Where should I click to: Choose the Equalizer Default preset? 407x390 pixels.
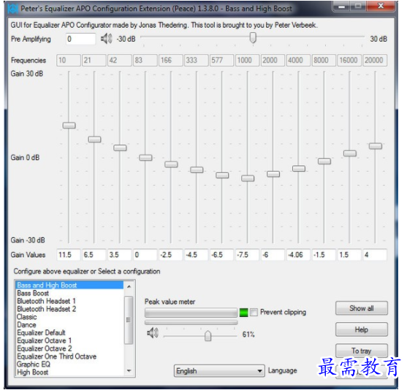[41, 332]
